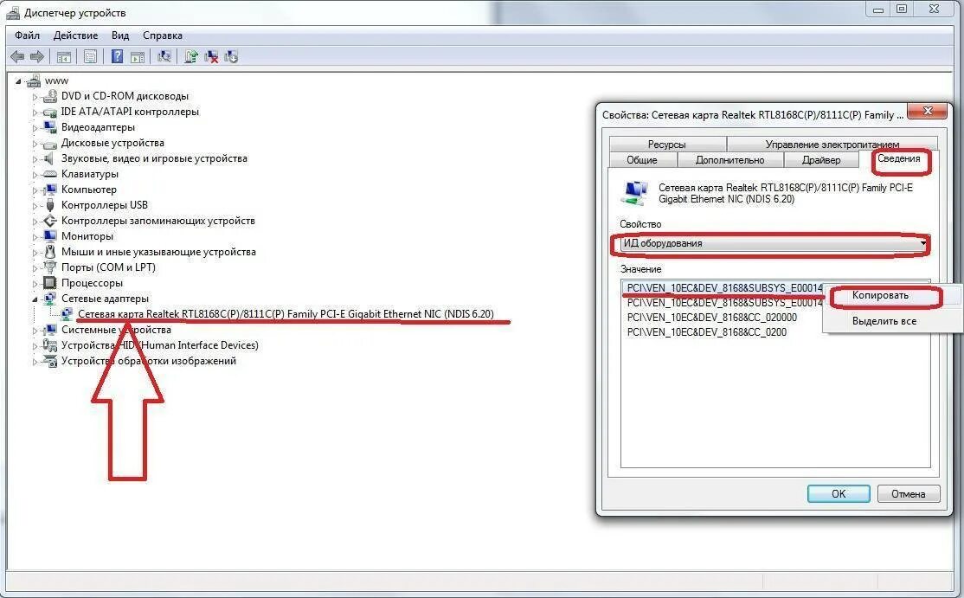This screenshot has height=598, width=964.
Task: Collapse the Сетевые адаптеры category arrow
Action: coord(35,299)
